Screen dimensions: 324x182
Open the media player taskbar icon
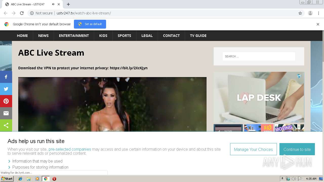37,179
